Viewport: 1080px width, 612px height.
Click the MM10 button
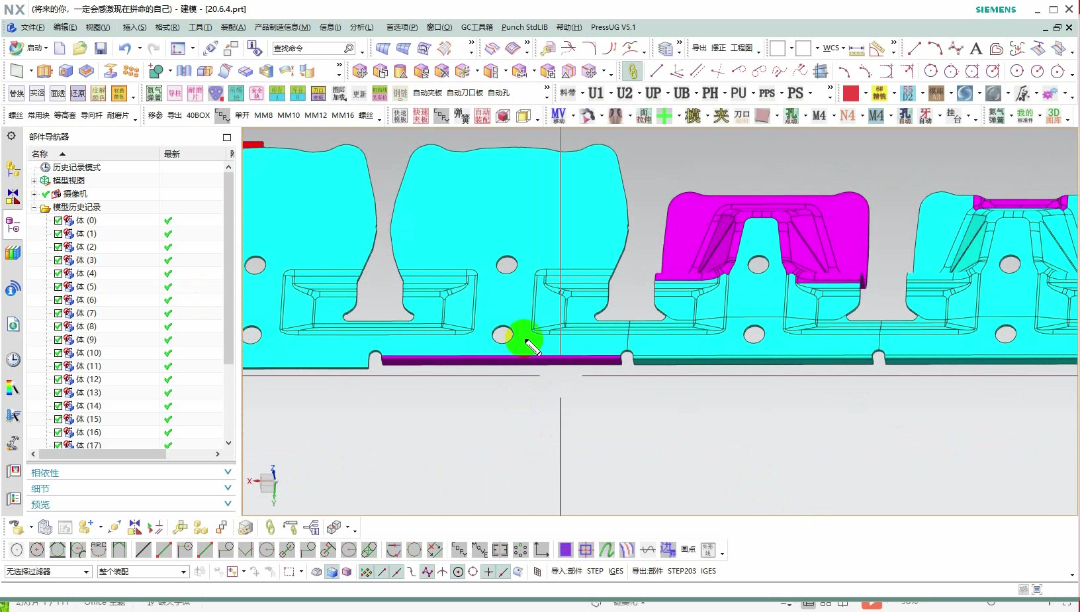coord(289,115)
